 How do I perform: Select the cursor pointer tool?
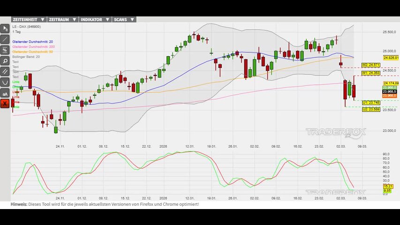pos(5,29)
